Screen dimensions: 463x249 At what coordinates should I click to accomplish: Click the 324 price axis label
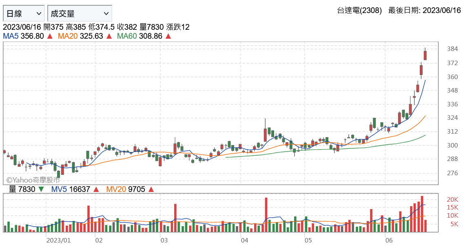[x=452, y=118]
